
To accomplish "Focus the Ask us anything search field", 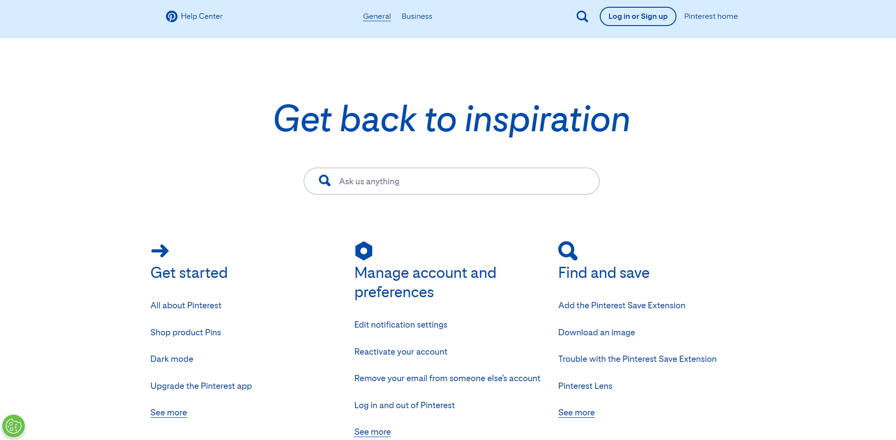I will tap(452, 181).
